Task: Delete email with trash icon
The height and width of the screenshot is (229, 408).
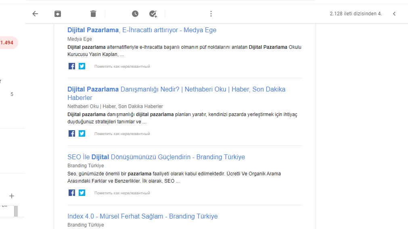Action: click(x=93, y=14)
